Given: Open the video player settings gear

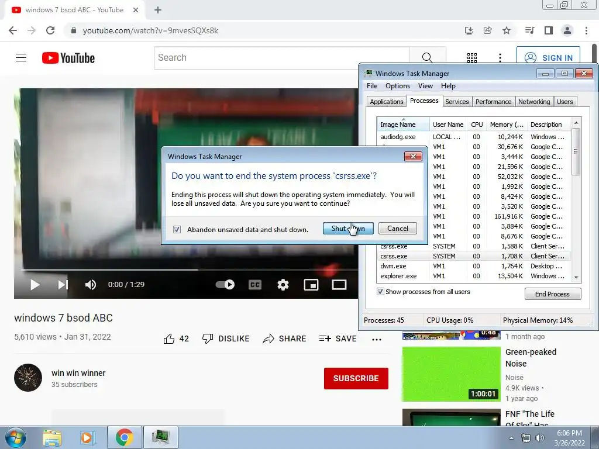Looking at the screenshot, I should [x=283, y=285].
